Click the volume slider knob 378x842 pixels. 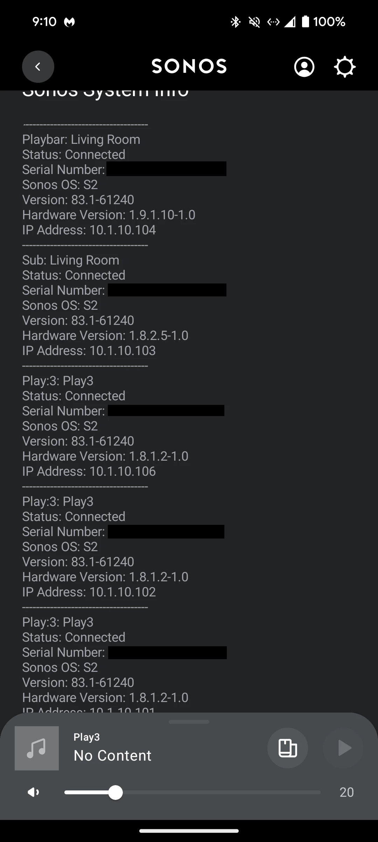click(115, 792)
